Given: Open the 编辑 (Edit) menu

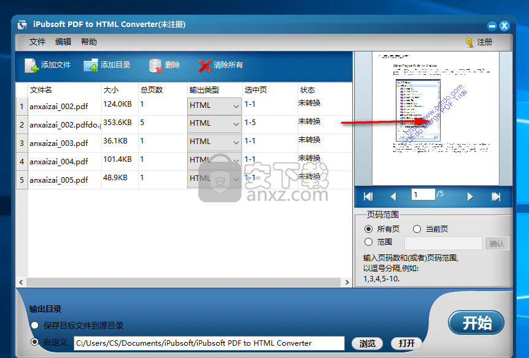Looking at the screenshot, I should pos(63,42).
